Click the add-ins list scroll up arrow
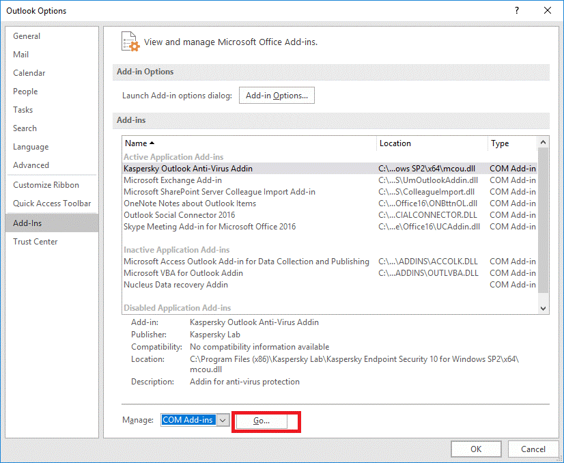 (543, 143)
